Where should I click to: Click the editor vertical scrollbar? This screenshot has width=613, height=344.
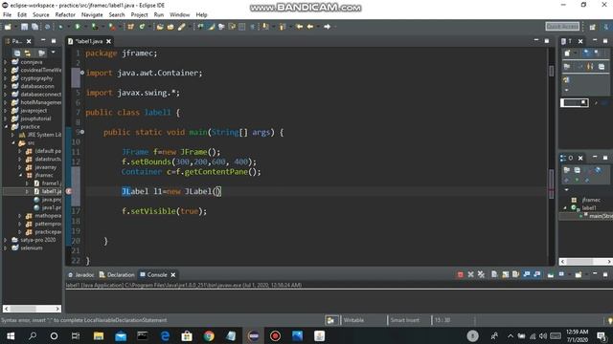tap(552, 156)
